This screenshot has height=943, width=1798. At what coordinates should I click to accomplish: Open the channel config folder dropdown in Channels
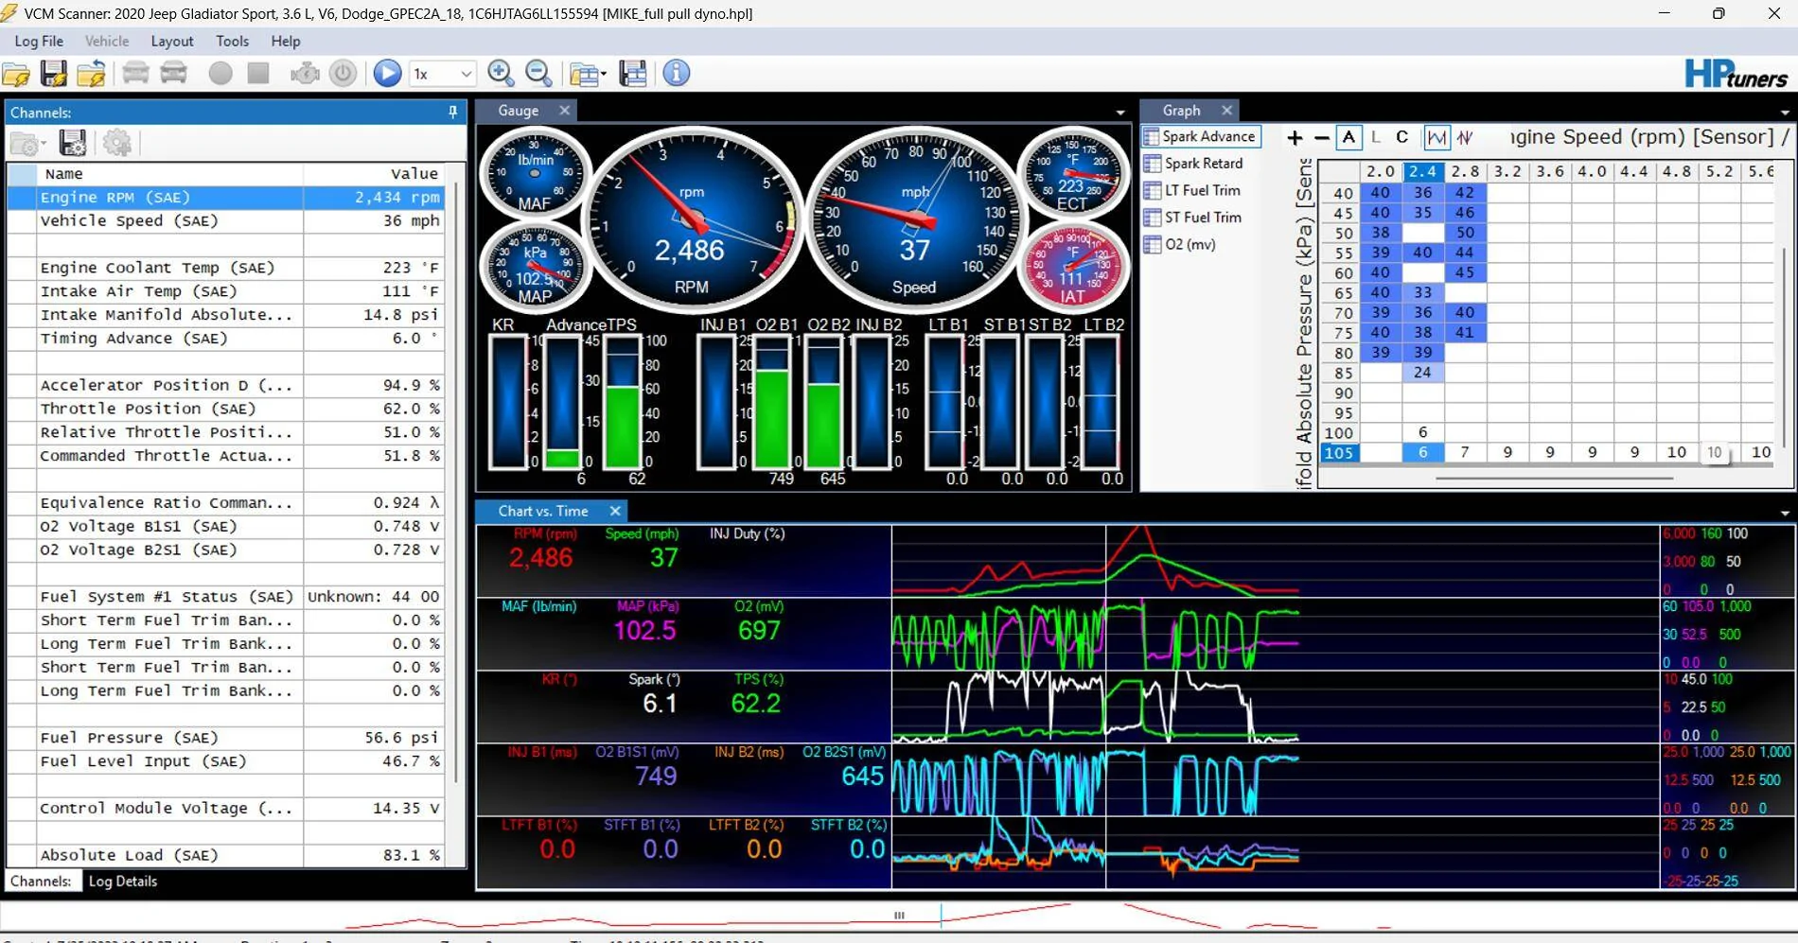click(27, 144)
